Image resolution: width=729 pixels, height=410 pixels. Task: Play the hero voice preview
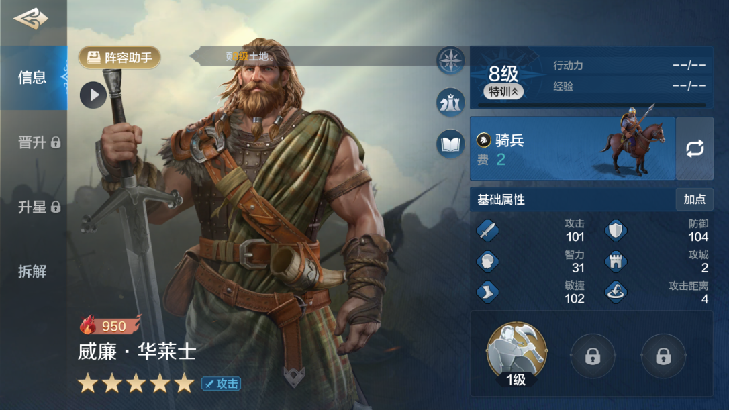tap(93, 95)
